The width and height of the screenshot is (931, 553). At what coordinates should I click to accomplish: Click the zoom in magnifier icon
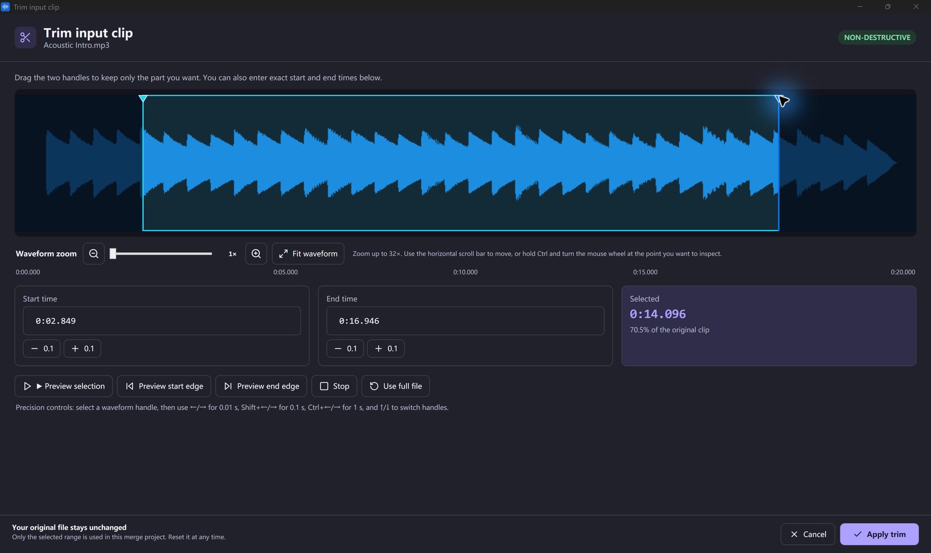tap(256, 254)
